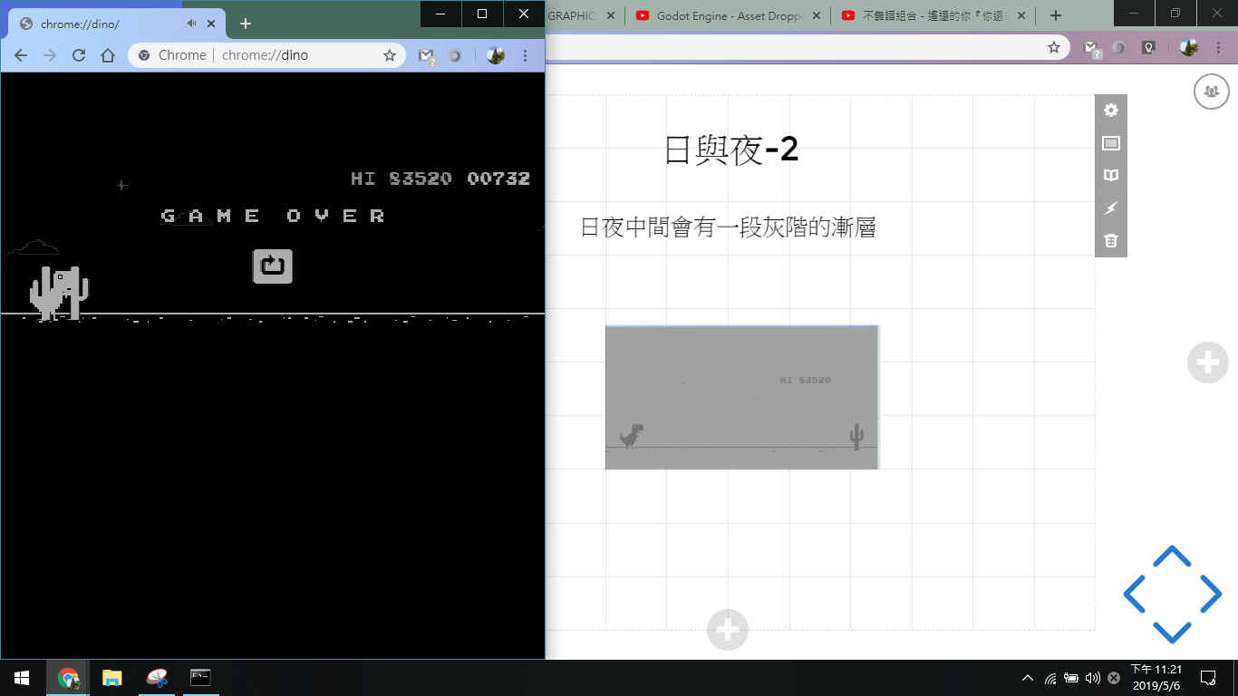
Task: Open the Wi-Fi network tray icon
Action: [x=1050, y=678]
